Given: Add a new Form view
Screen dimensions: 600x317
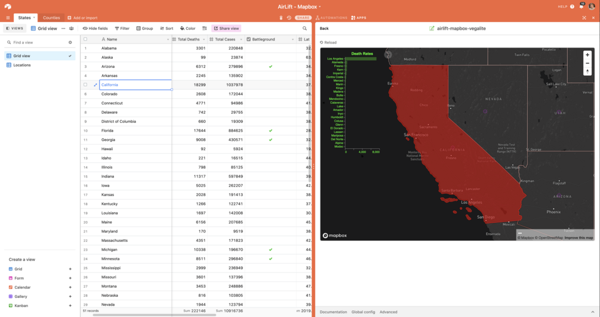Looking at the screenshot, I should click(x=70, y=278).
